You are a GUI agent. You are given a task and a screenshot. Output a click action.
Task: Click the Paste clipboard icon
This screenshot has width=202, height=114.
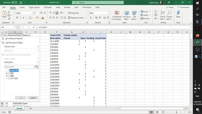(x=4, y=13)
